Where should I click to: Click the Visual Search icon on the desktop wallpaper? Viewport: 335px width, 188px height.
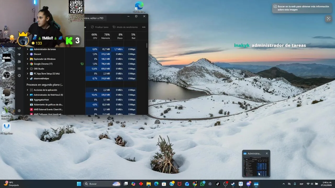[x=328, y=19]
